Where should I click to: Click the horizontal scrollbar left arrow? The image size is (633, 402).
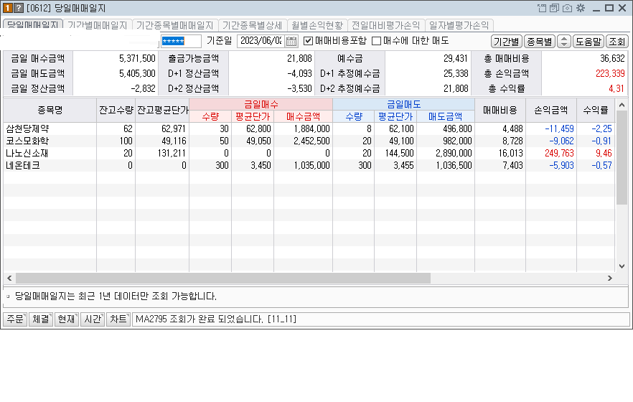[x=9, y=278]
